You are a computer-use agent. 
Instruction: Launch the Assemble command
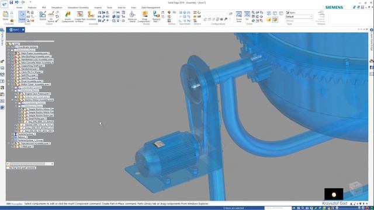click(x=91, y=16)
